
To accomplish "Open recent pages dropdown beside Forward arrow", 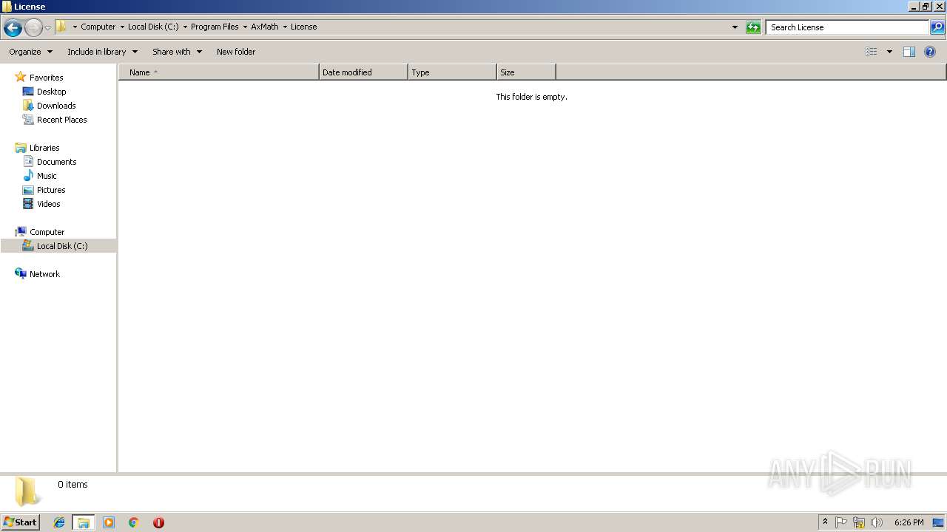I will pyautogui.click(x=48, y=28).
